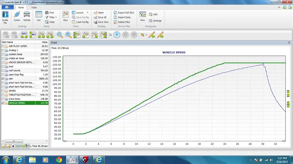
Task: Click the last chart tool icon before 1x
Action: pyautogui.click(x=103, y=35)
